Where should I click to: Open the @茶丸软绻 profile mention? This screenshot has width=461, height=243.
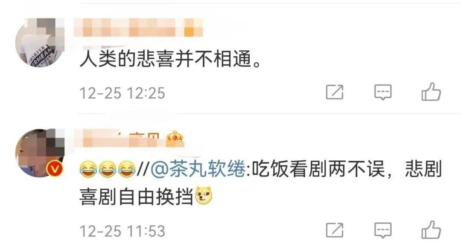198,169
